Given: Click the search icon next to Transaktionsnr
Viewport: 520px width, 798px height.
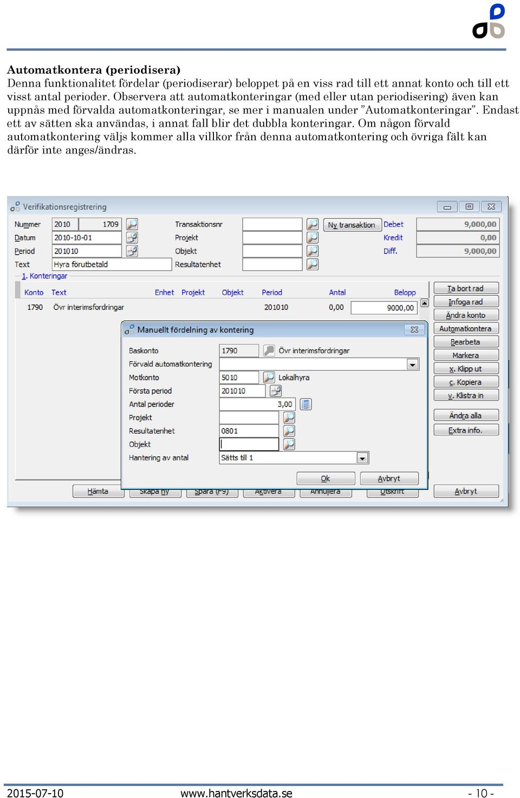Looking at the screenshot, I should tap(312, 224).
